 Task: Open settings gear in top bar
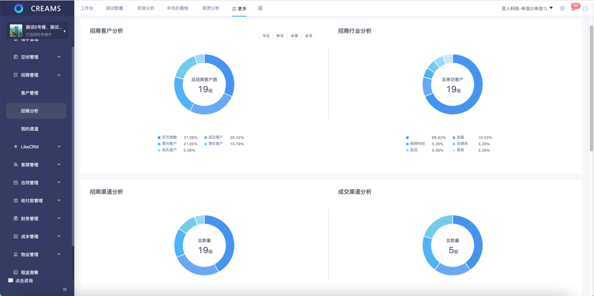[562, 8]
